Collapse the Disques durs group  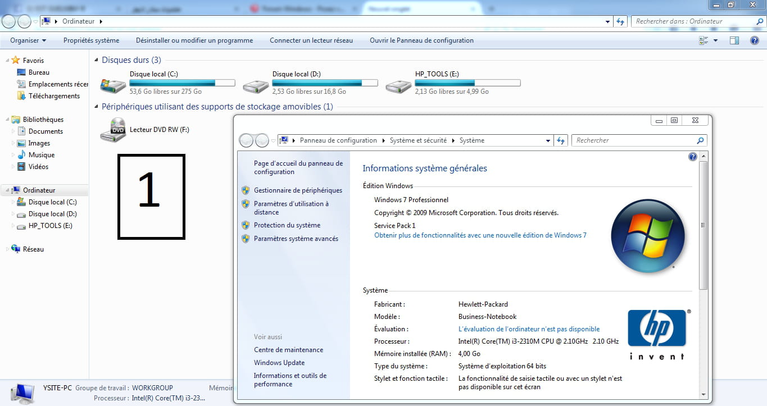point(97,60)
